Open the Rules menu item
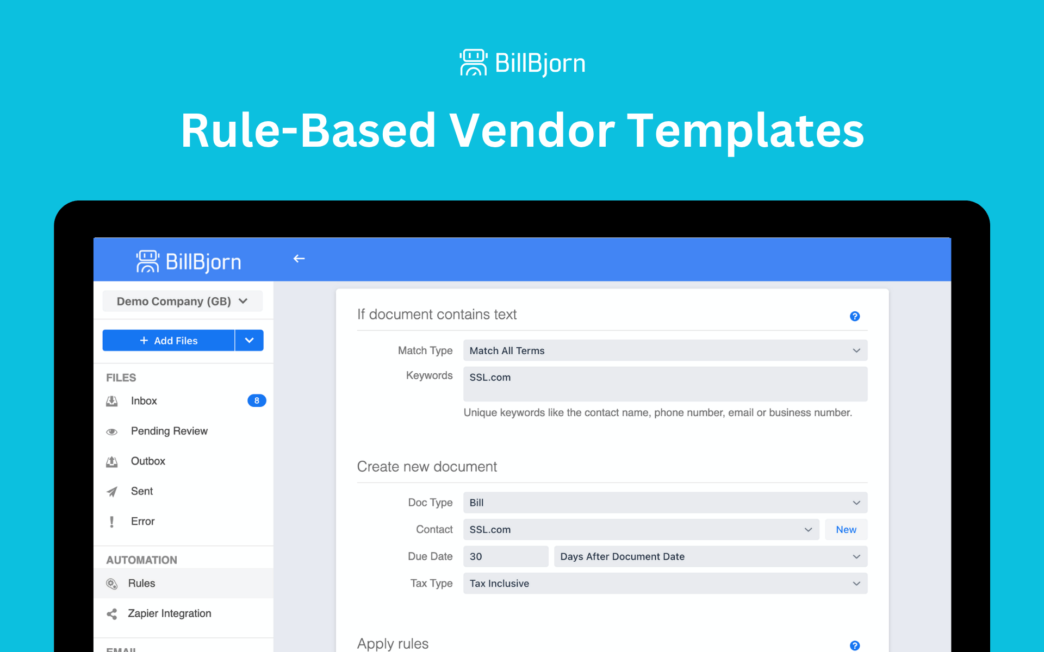 point(142,584)
